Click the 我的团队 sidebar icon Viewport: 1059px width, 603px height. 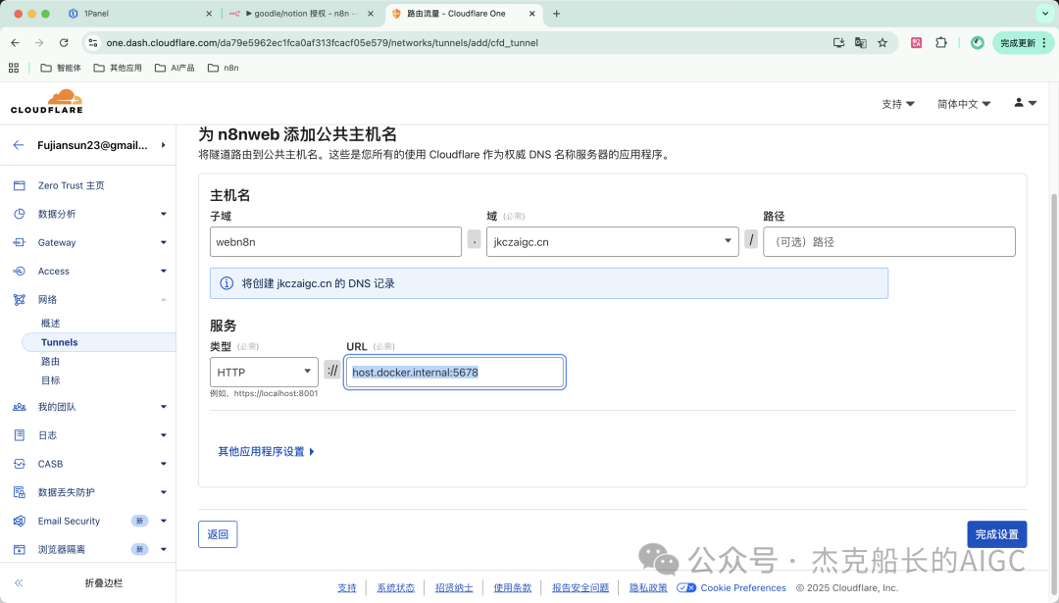click(19, 407)
